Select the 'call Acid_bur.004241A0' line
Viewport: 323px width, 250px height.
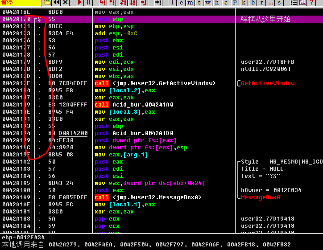[134, 105]
